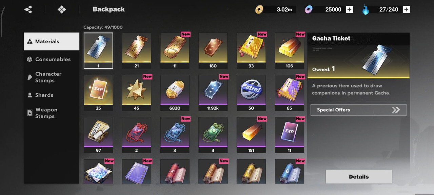Select the blue star ticket with 11.92k
The height and width of the screenshot is (195, 434).
coord(213,93)
